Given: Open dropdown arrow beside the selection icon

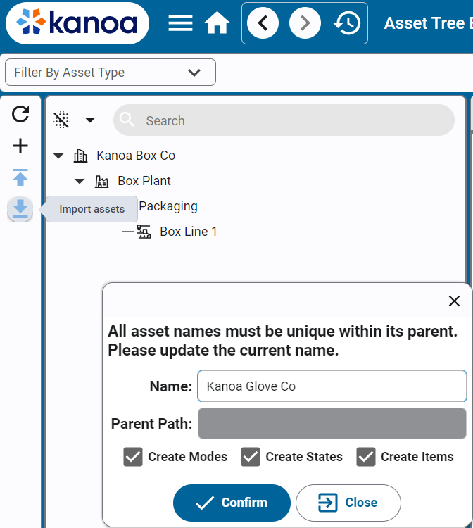Looking at the screenshot, I should point(90,120).
